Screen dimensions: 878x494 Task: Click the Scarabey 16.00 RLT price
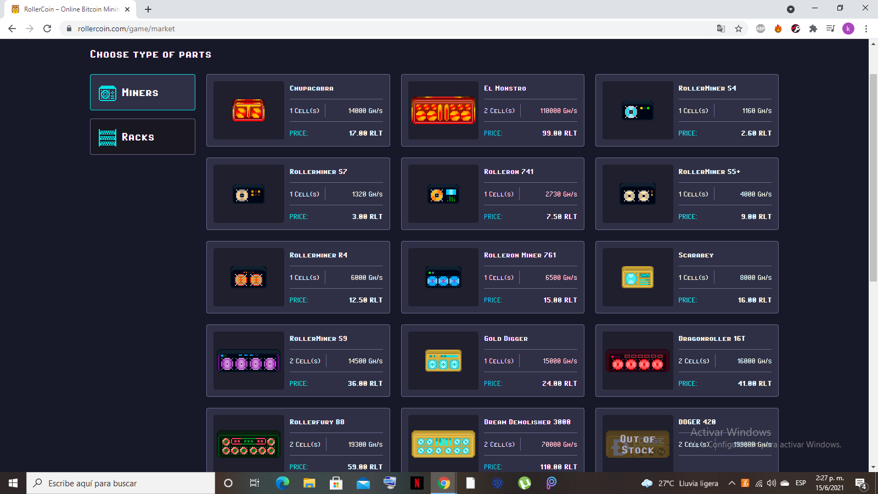(x=754, y=300)
